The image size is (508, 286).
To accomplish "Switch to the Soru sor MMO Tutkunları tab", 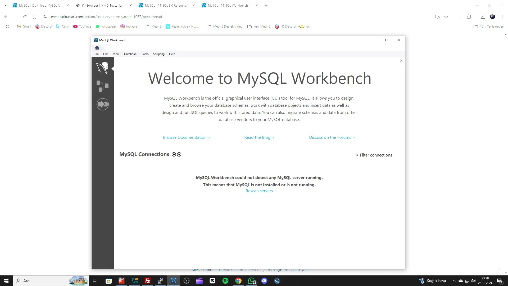I will [103, 5].
